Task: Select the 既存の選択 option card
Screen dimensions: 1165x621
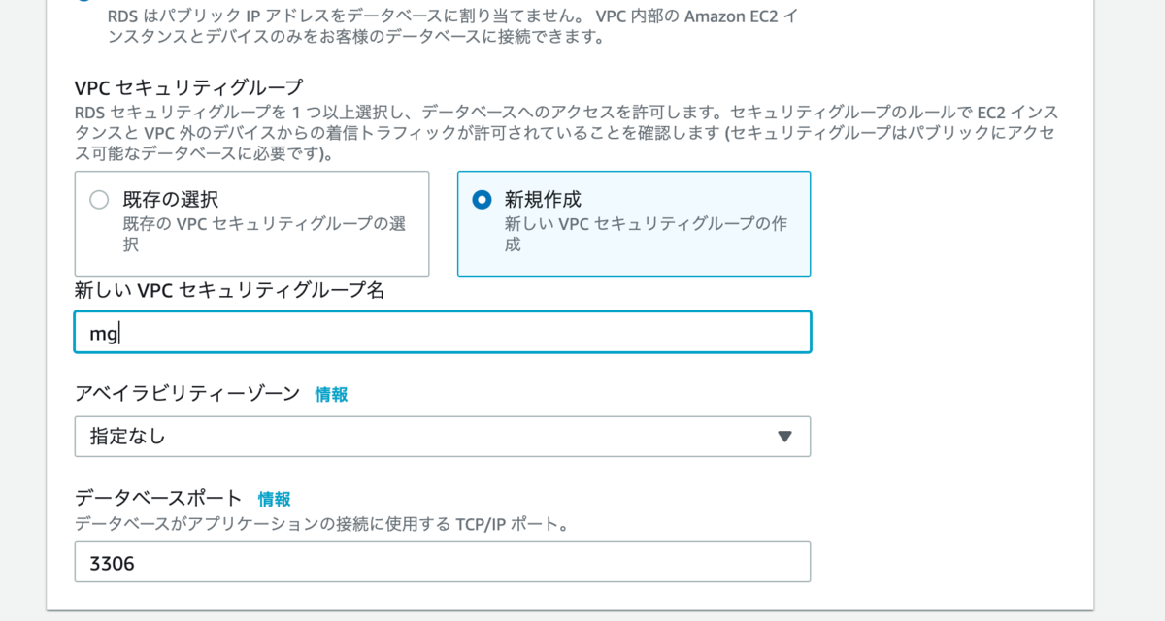Action: pos(252,223)
